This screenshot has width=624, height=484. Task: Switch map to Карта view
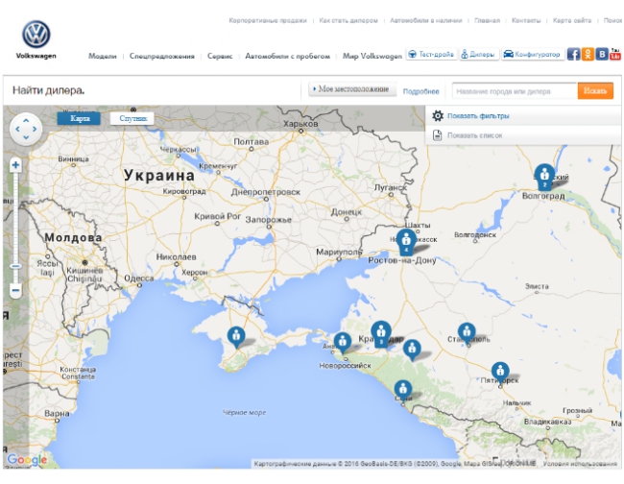click(x=80, y=118)
